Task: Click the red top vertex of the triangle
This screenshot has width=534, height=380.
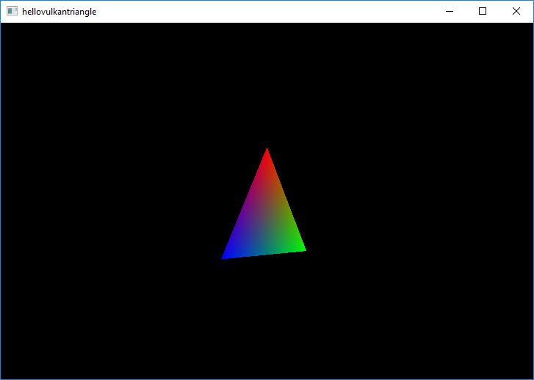Action: [267, 153]
